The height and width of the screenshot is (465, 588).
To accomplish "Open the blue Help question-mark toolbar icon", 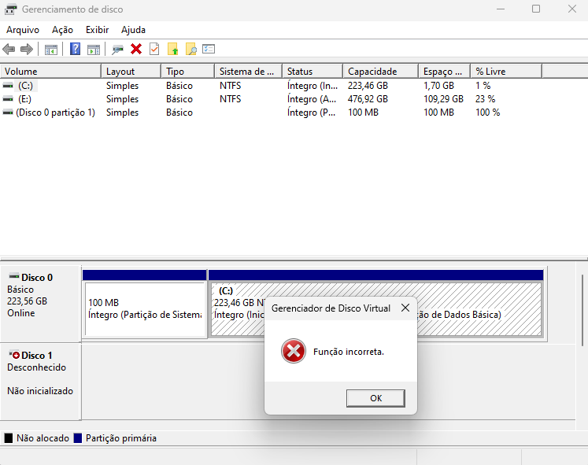I will (x=76, y=49).
